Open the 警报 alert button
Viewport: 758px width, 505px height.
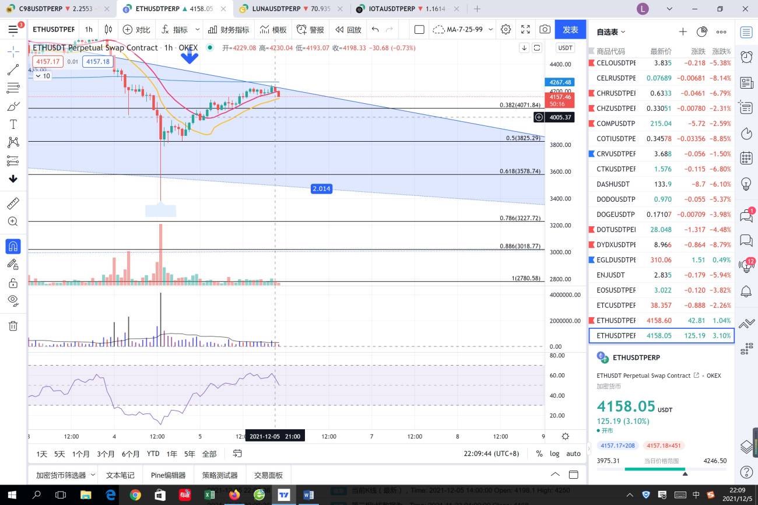coord(310,30)
